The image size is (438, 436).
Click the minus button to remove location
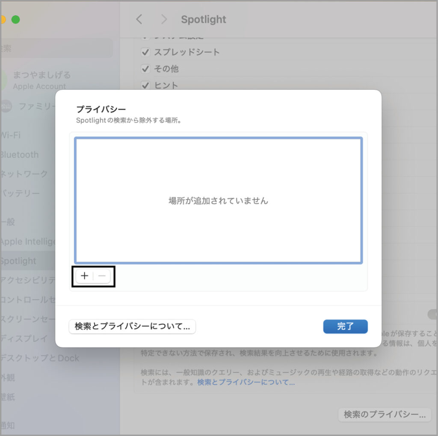(x=102, y=276)
